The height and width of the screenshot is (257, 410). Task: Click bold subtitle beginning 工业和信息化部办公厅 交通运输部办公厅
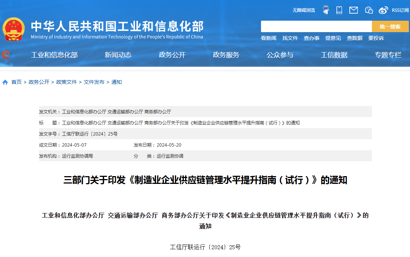click(205, 221)
